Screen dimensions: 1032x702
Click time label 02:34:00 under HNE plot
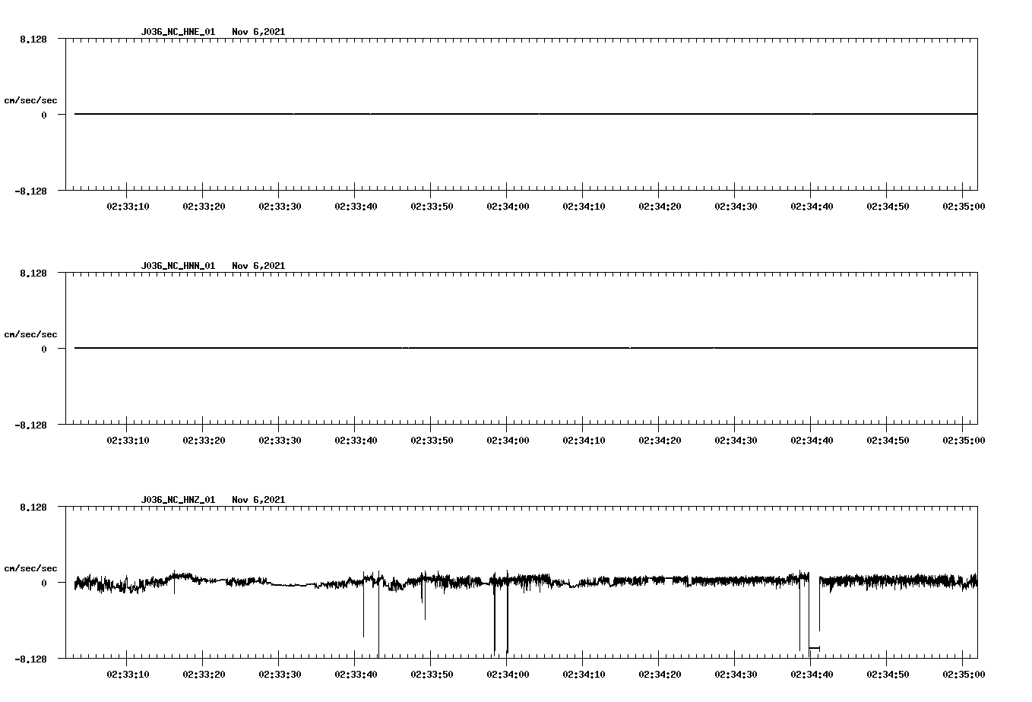(x=508, y=206)
